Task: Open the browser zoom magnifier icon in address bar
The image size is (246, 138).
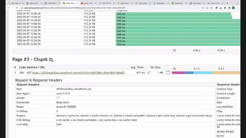Action: 203,8
